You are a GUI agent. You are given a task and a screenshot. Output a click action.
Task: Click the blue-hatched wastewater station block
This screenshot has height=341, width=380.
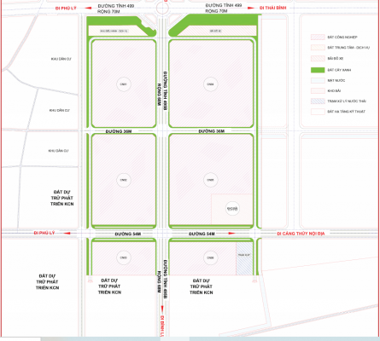pos(244,258)
